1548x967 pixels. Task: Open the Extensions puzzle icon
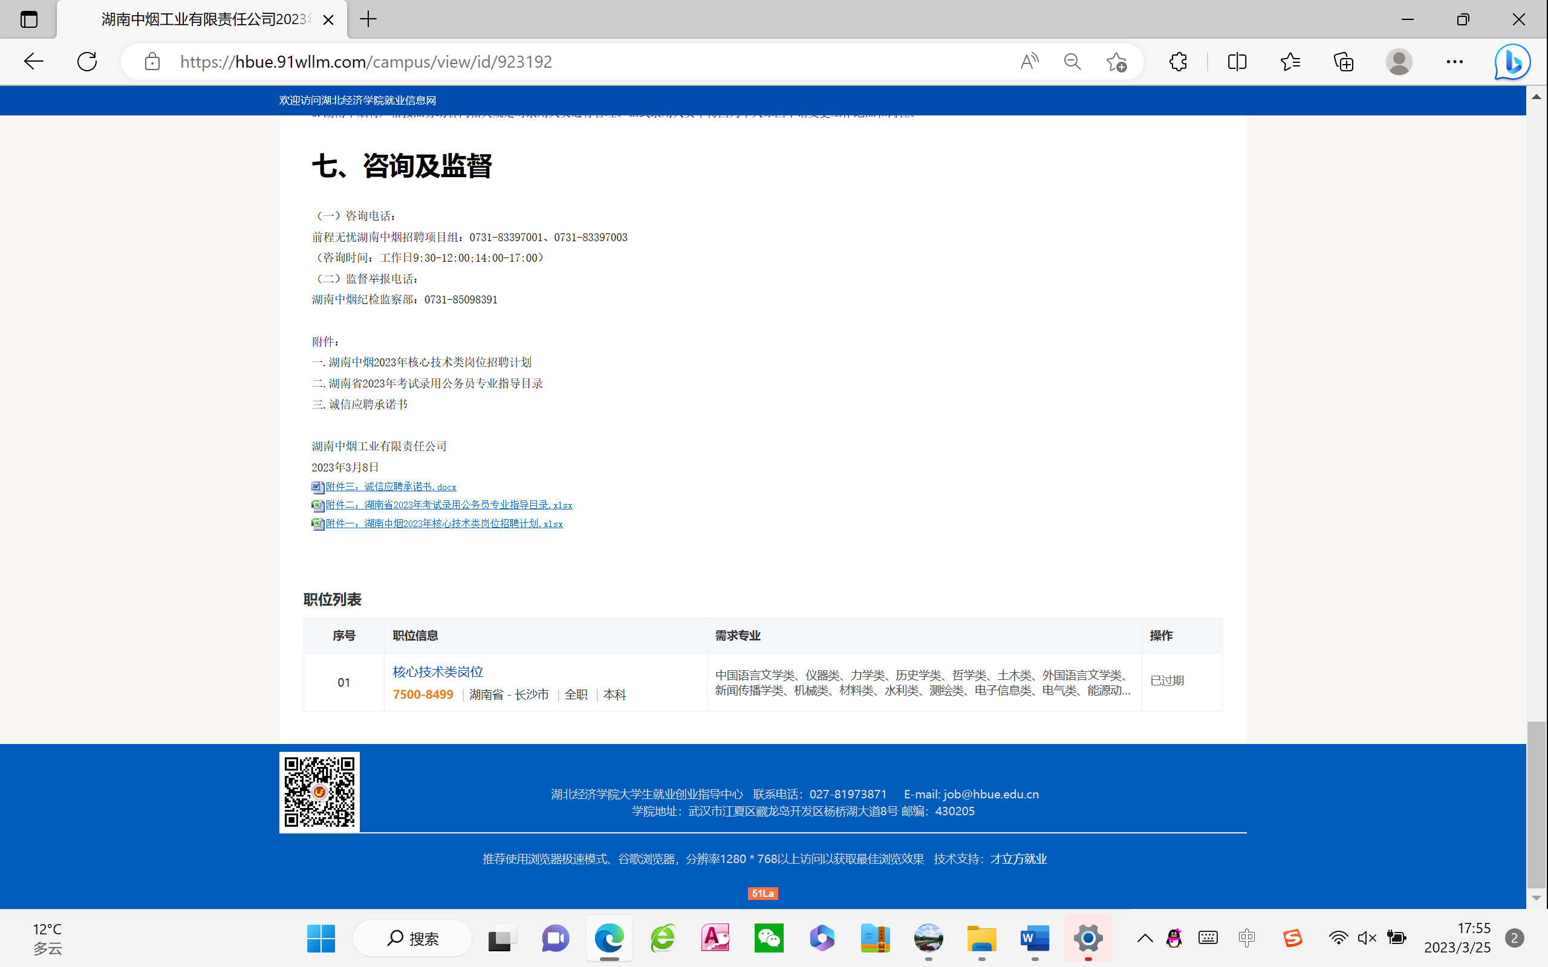pyautogui.click(x=1178, y=62)
